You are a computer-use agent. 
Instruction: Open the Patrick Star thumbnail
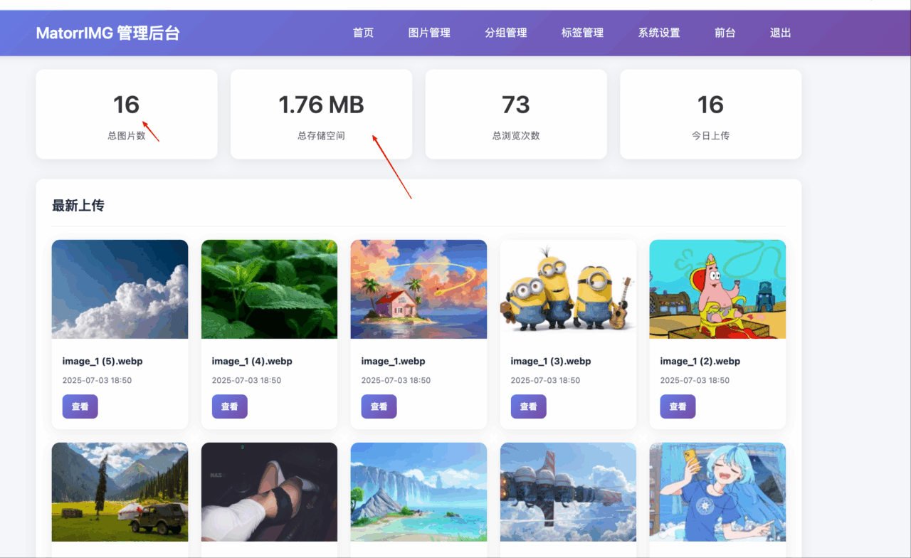coord(717,289)
